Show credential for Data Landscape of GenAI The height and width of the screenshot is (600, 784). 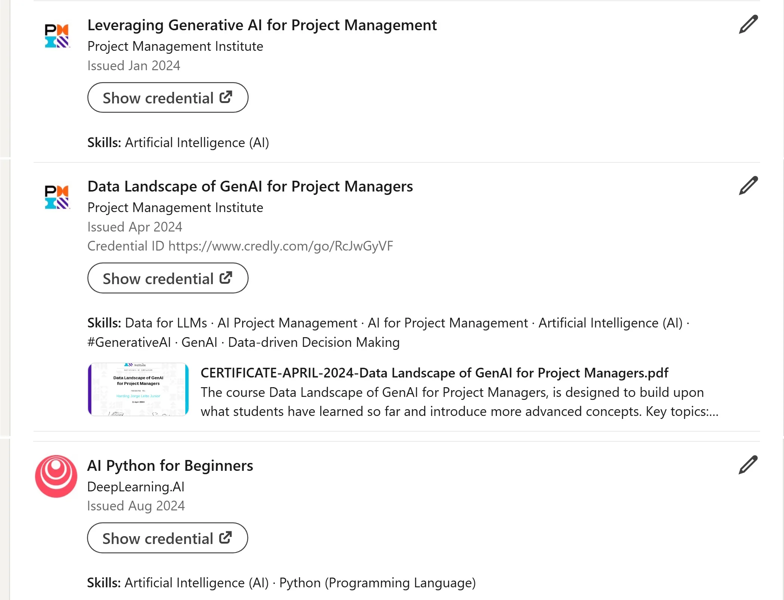click(x=168, y=278)
